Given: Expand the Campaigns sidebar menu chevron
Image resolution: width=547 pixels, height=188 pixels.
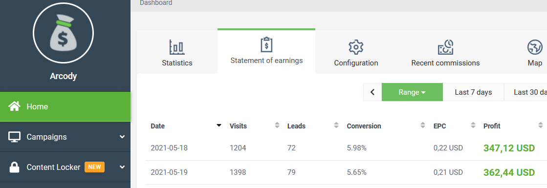Looking at the screenshot, I should (122, 137).
